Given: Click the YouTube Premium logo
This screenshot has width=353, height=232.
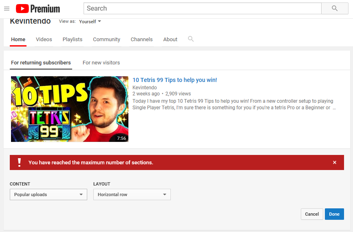Looking at the screenshot, I should click(x=38, y=9).
